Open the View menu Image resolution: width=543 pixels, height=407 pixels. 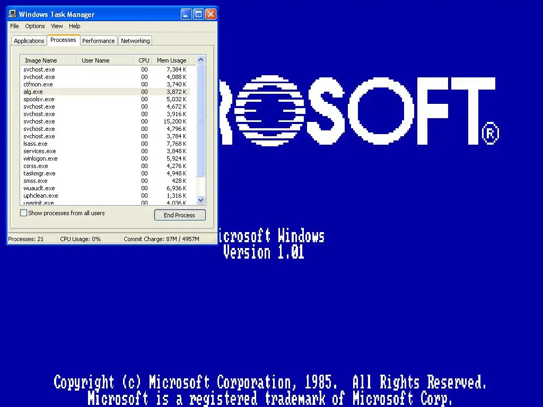click(57, 26)
